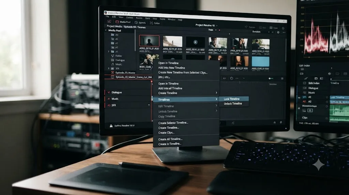
Task: Toggle the A1 Music track selector
Action: [109, 99]
